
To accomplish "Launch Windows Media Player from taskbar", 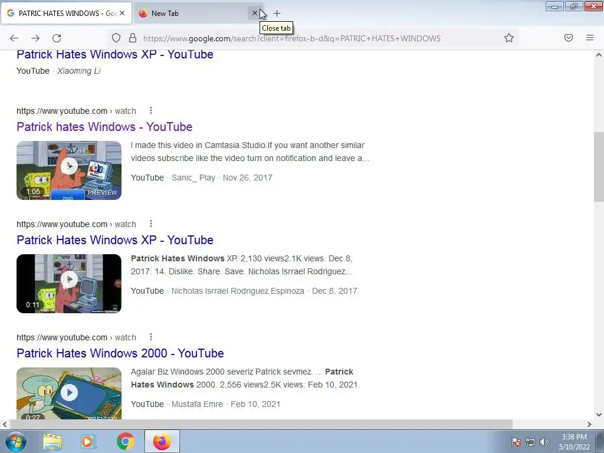I will [88, 442].
